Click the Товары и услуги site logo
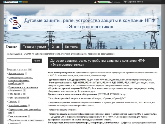Viewport: 165px width, 124px height. pyautogui.click(x=11, y=2)
